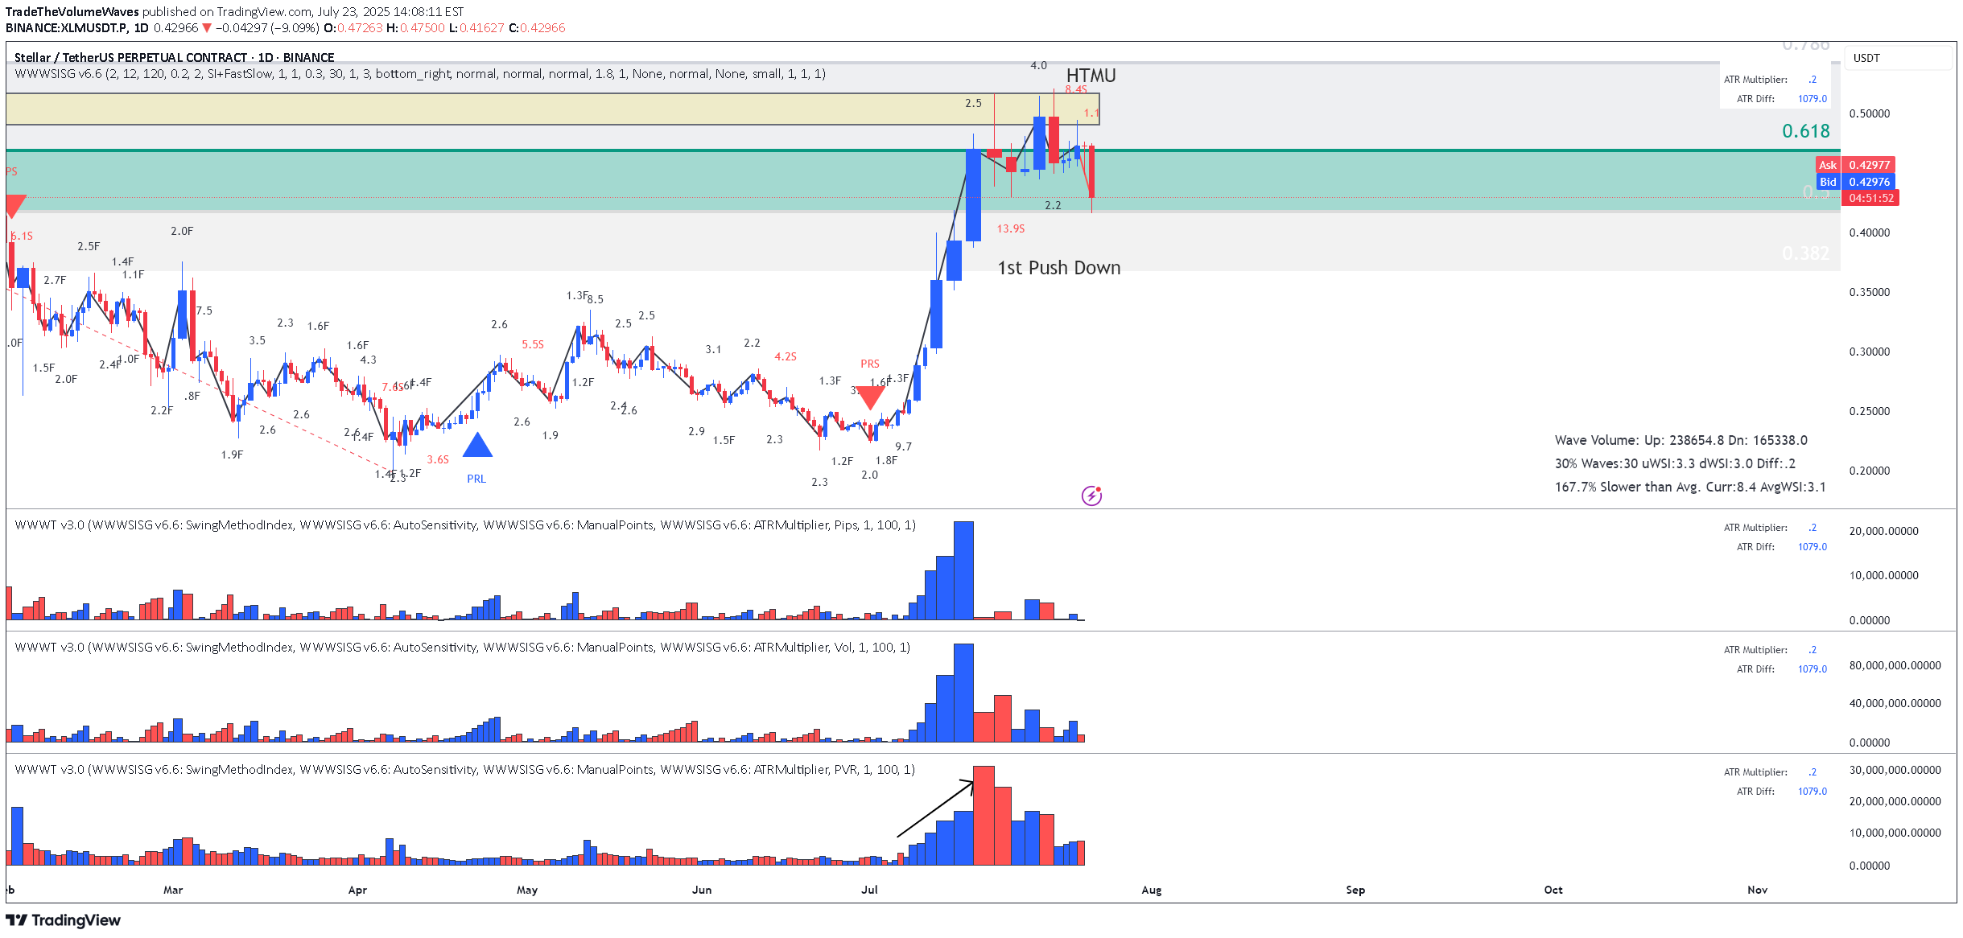
Task: Click the TradingView logo at the bottom
Action: [x=64, y=920]
